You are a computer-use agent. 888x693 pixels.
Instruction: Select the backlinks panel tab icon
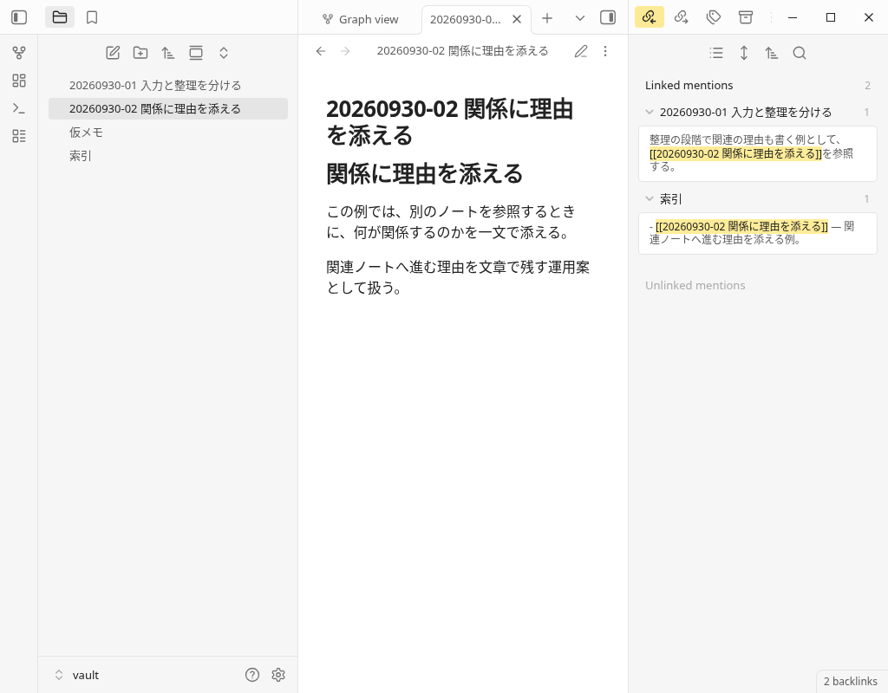coord(649,17)
